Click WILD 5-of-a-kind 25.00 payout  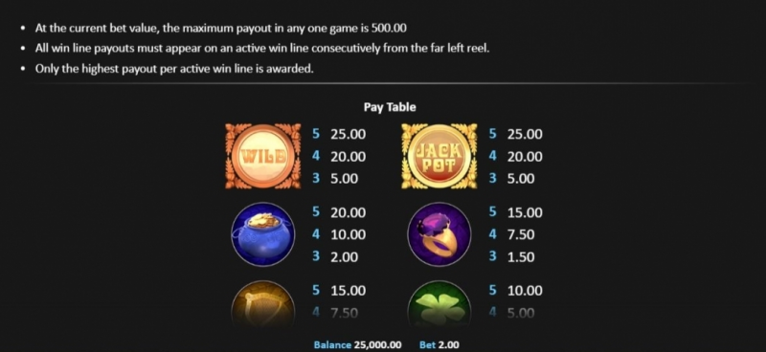pos(339,134)
